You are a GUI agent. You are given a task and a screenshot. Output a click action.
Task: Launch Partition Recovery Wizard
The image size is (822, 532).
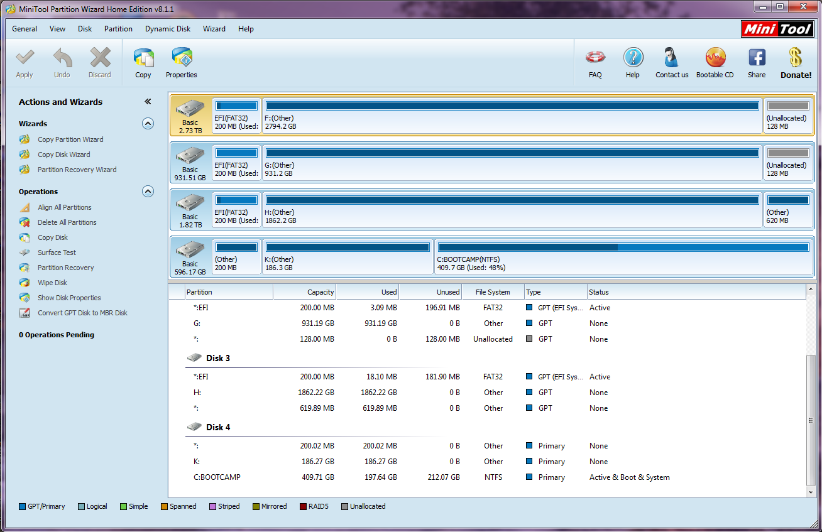pos(77,170)
